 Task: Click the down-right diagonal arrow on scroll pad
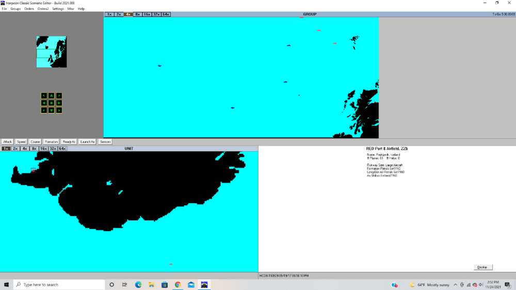point(59,110)
